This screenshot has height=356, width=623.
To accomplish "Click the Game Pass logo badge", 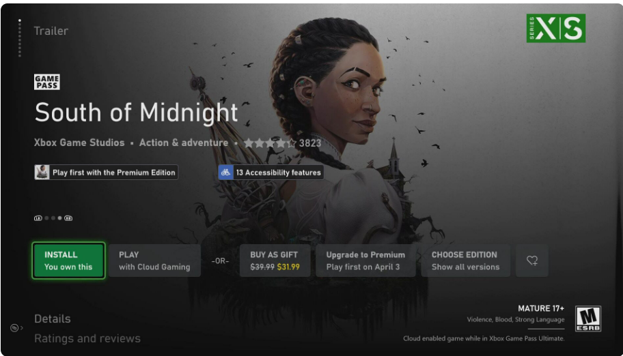I will pos(47,82).
